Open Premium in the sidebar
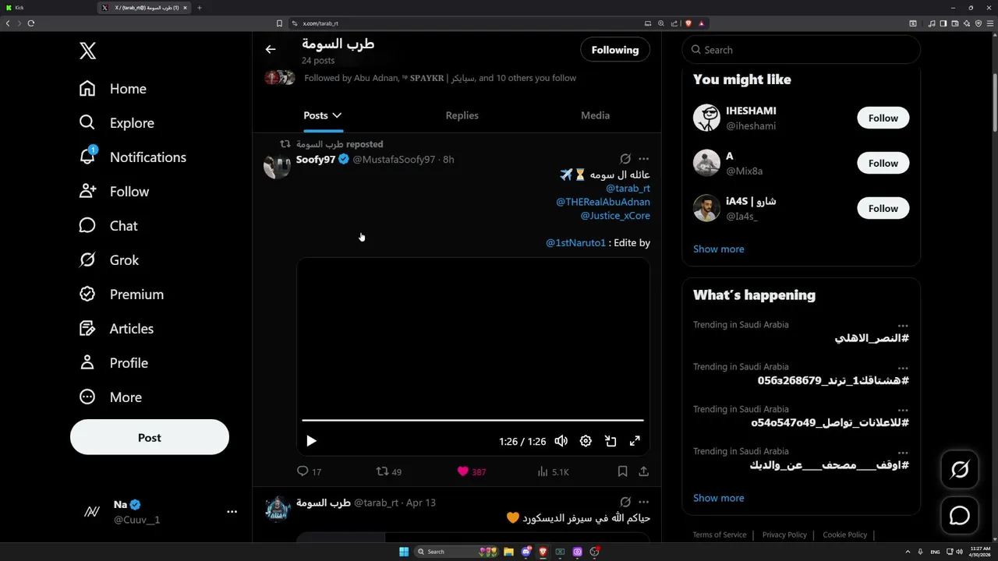The image size is (998, 561). coord(122,295)
